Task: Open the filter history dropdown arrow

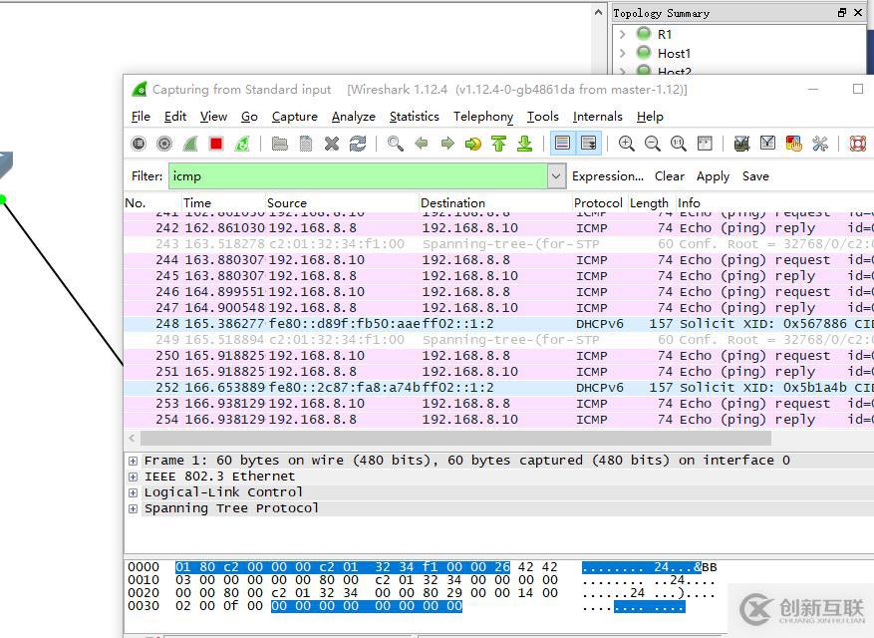Action: pyautogui.click(x=556, y=176)
